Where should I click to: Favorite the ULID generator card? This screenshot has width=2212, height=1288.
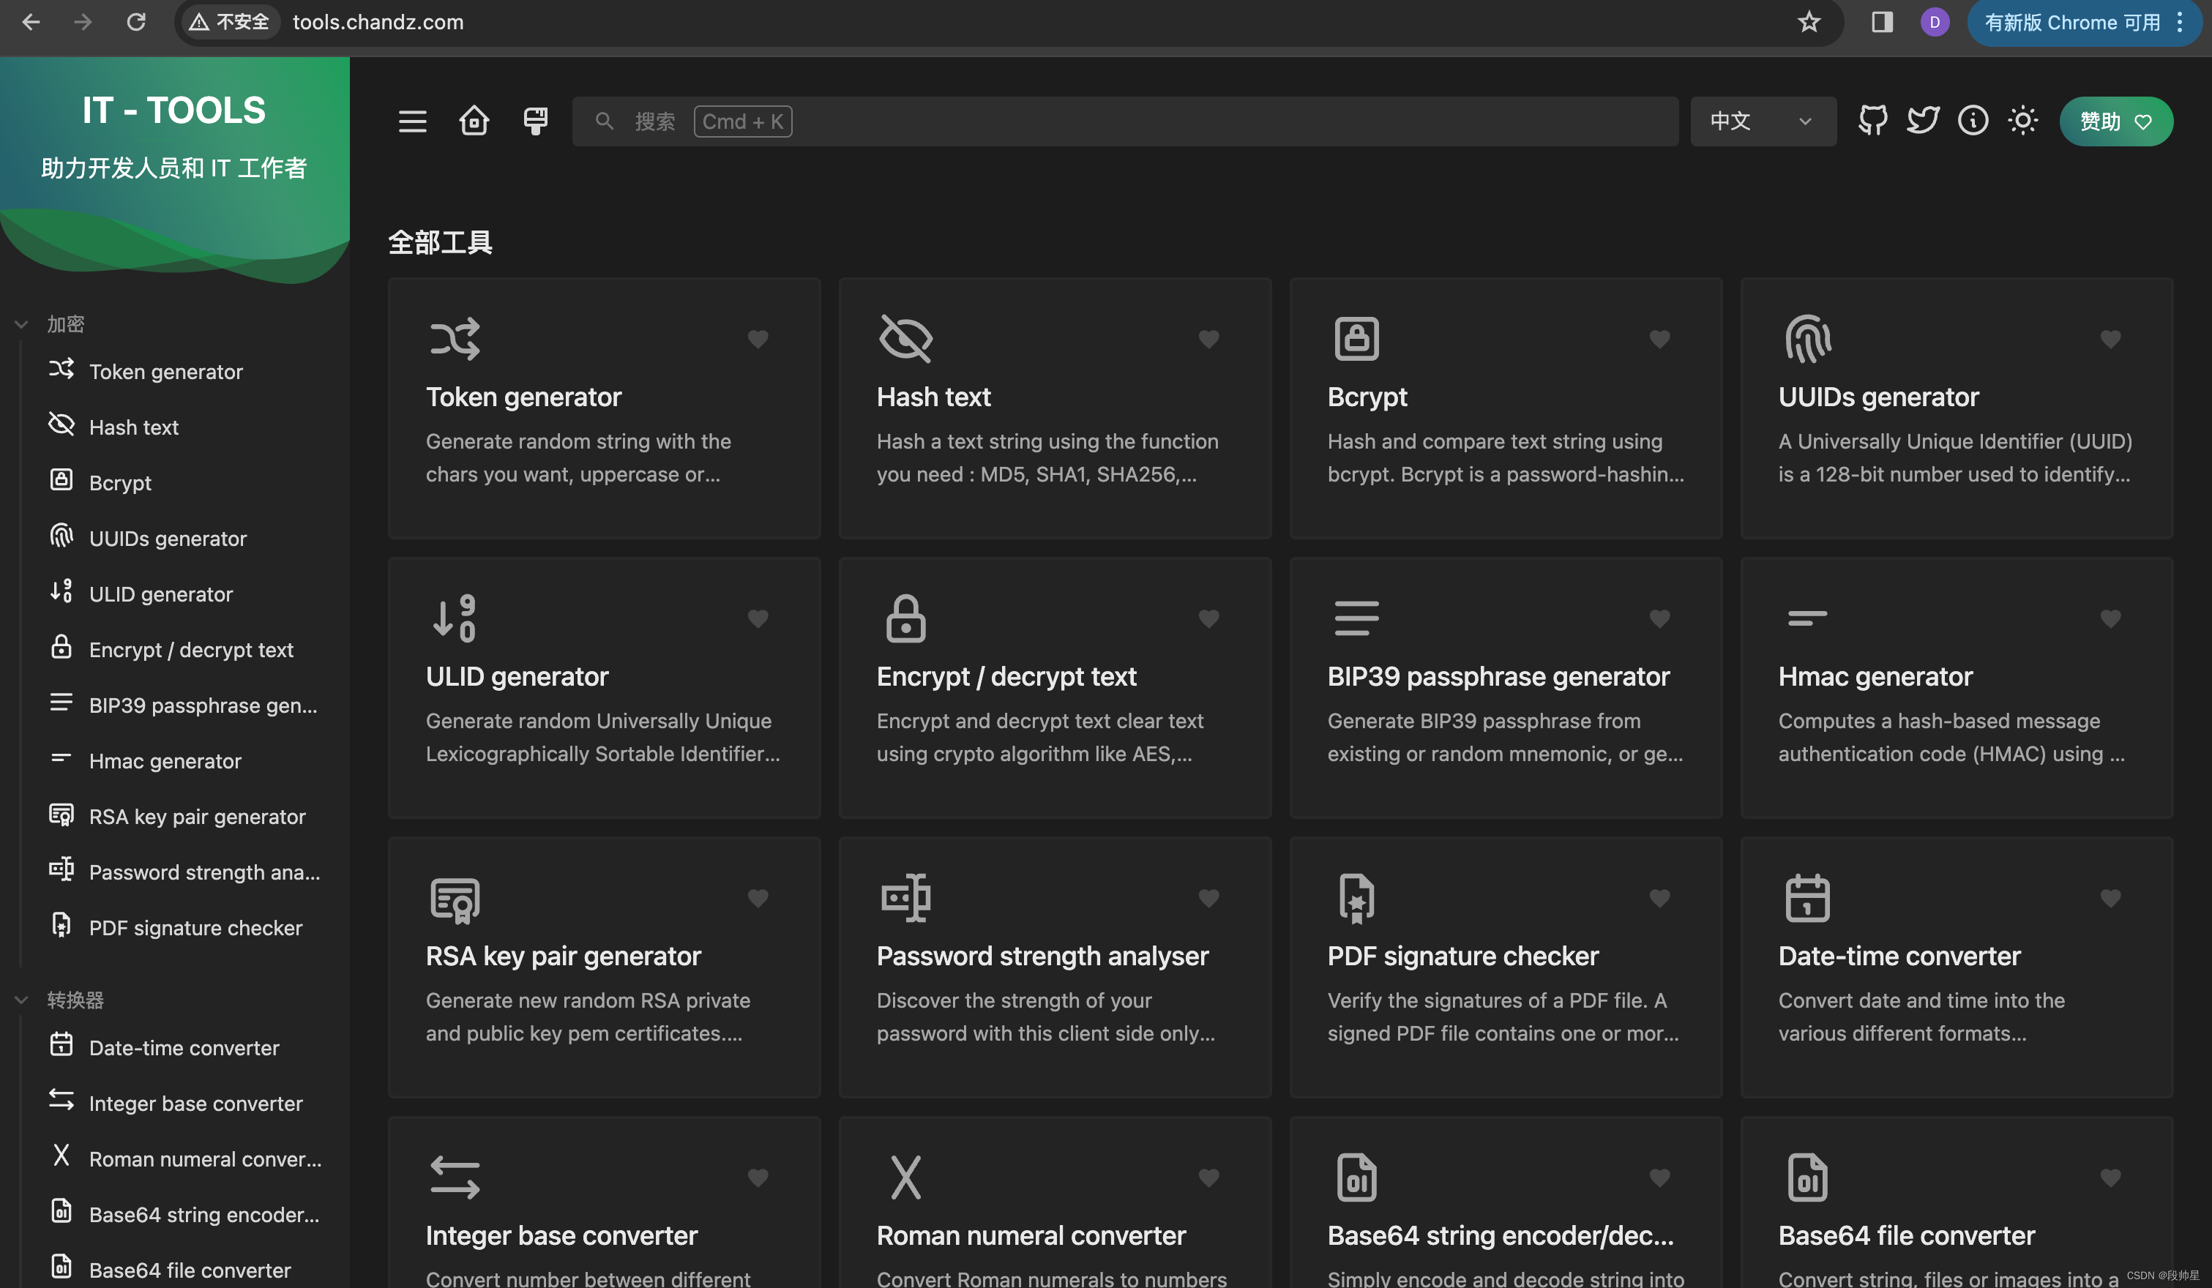point(758,618)
